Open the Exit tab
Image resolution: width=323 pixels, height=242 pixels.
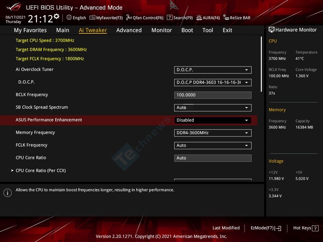click(227, 30)
